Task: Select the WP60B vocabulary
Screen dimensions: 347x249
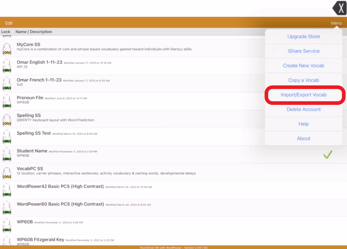Action: click(x=173, y=226)
